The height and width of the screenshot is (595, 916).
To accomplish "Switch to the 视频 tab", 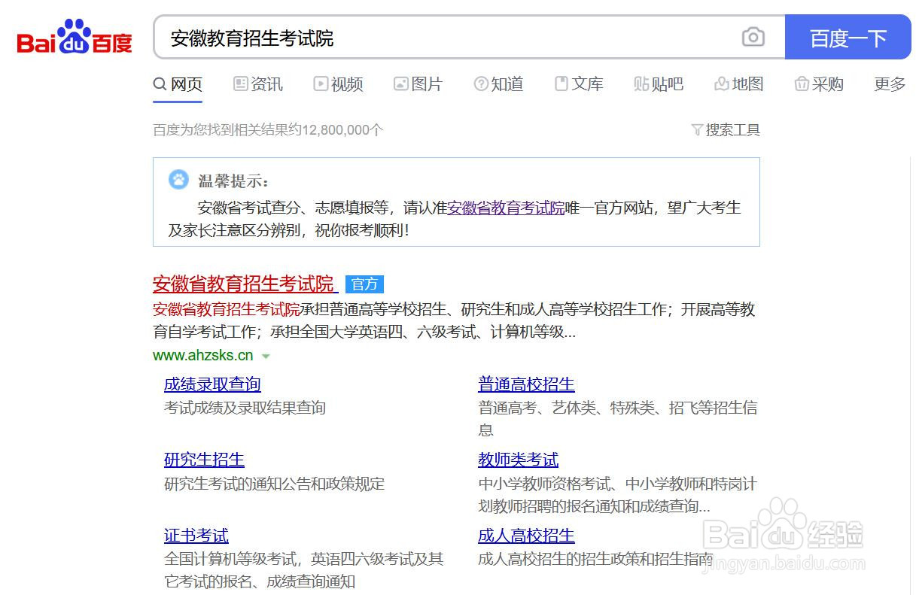I will click(x=339, y=84).
